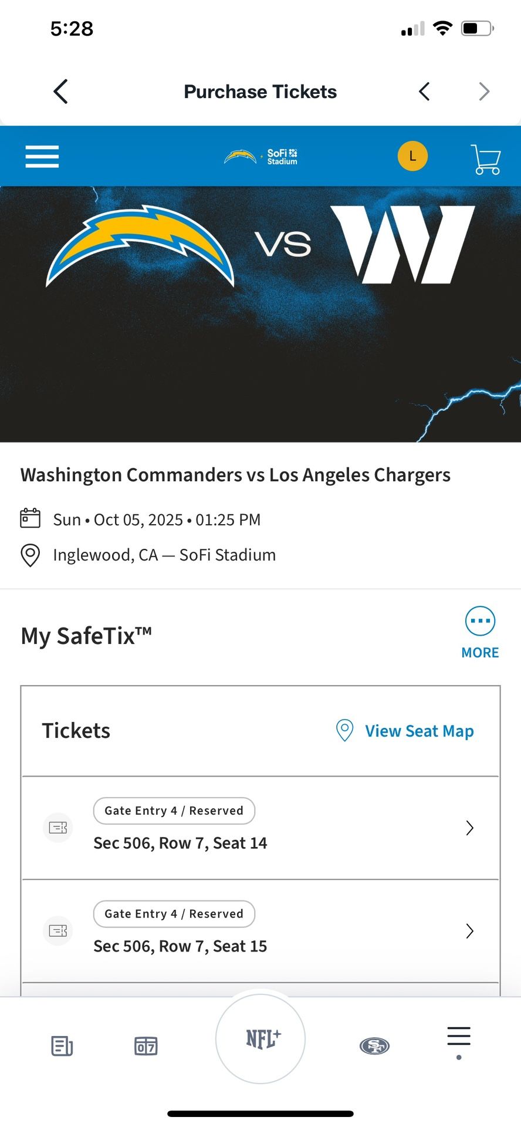Open the hamburger menu in blue bar
The width and height of the screenshot is (521, 1127).
coord(42,157)
